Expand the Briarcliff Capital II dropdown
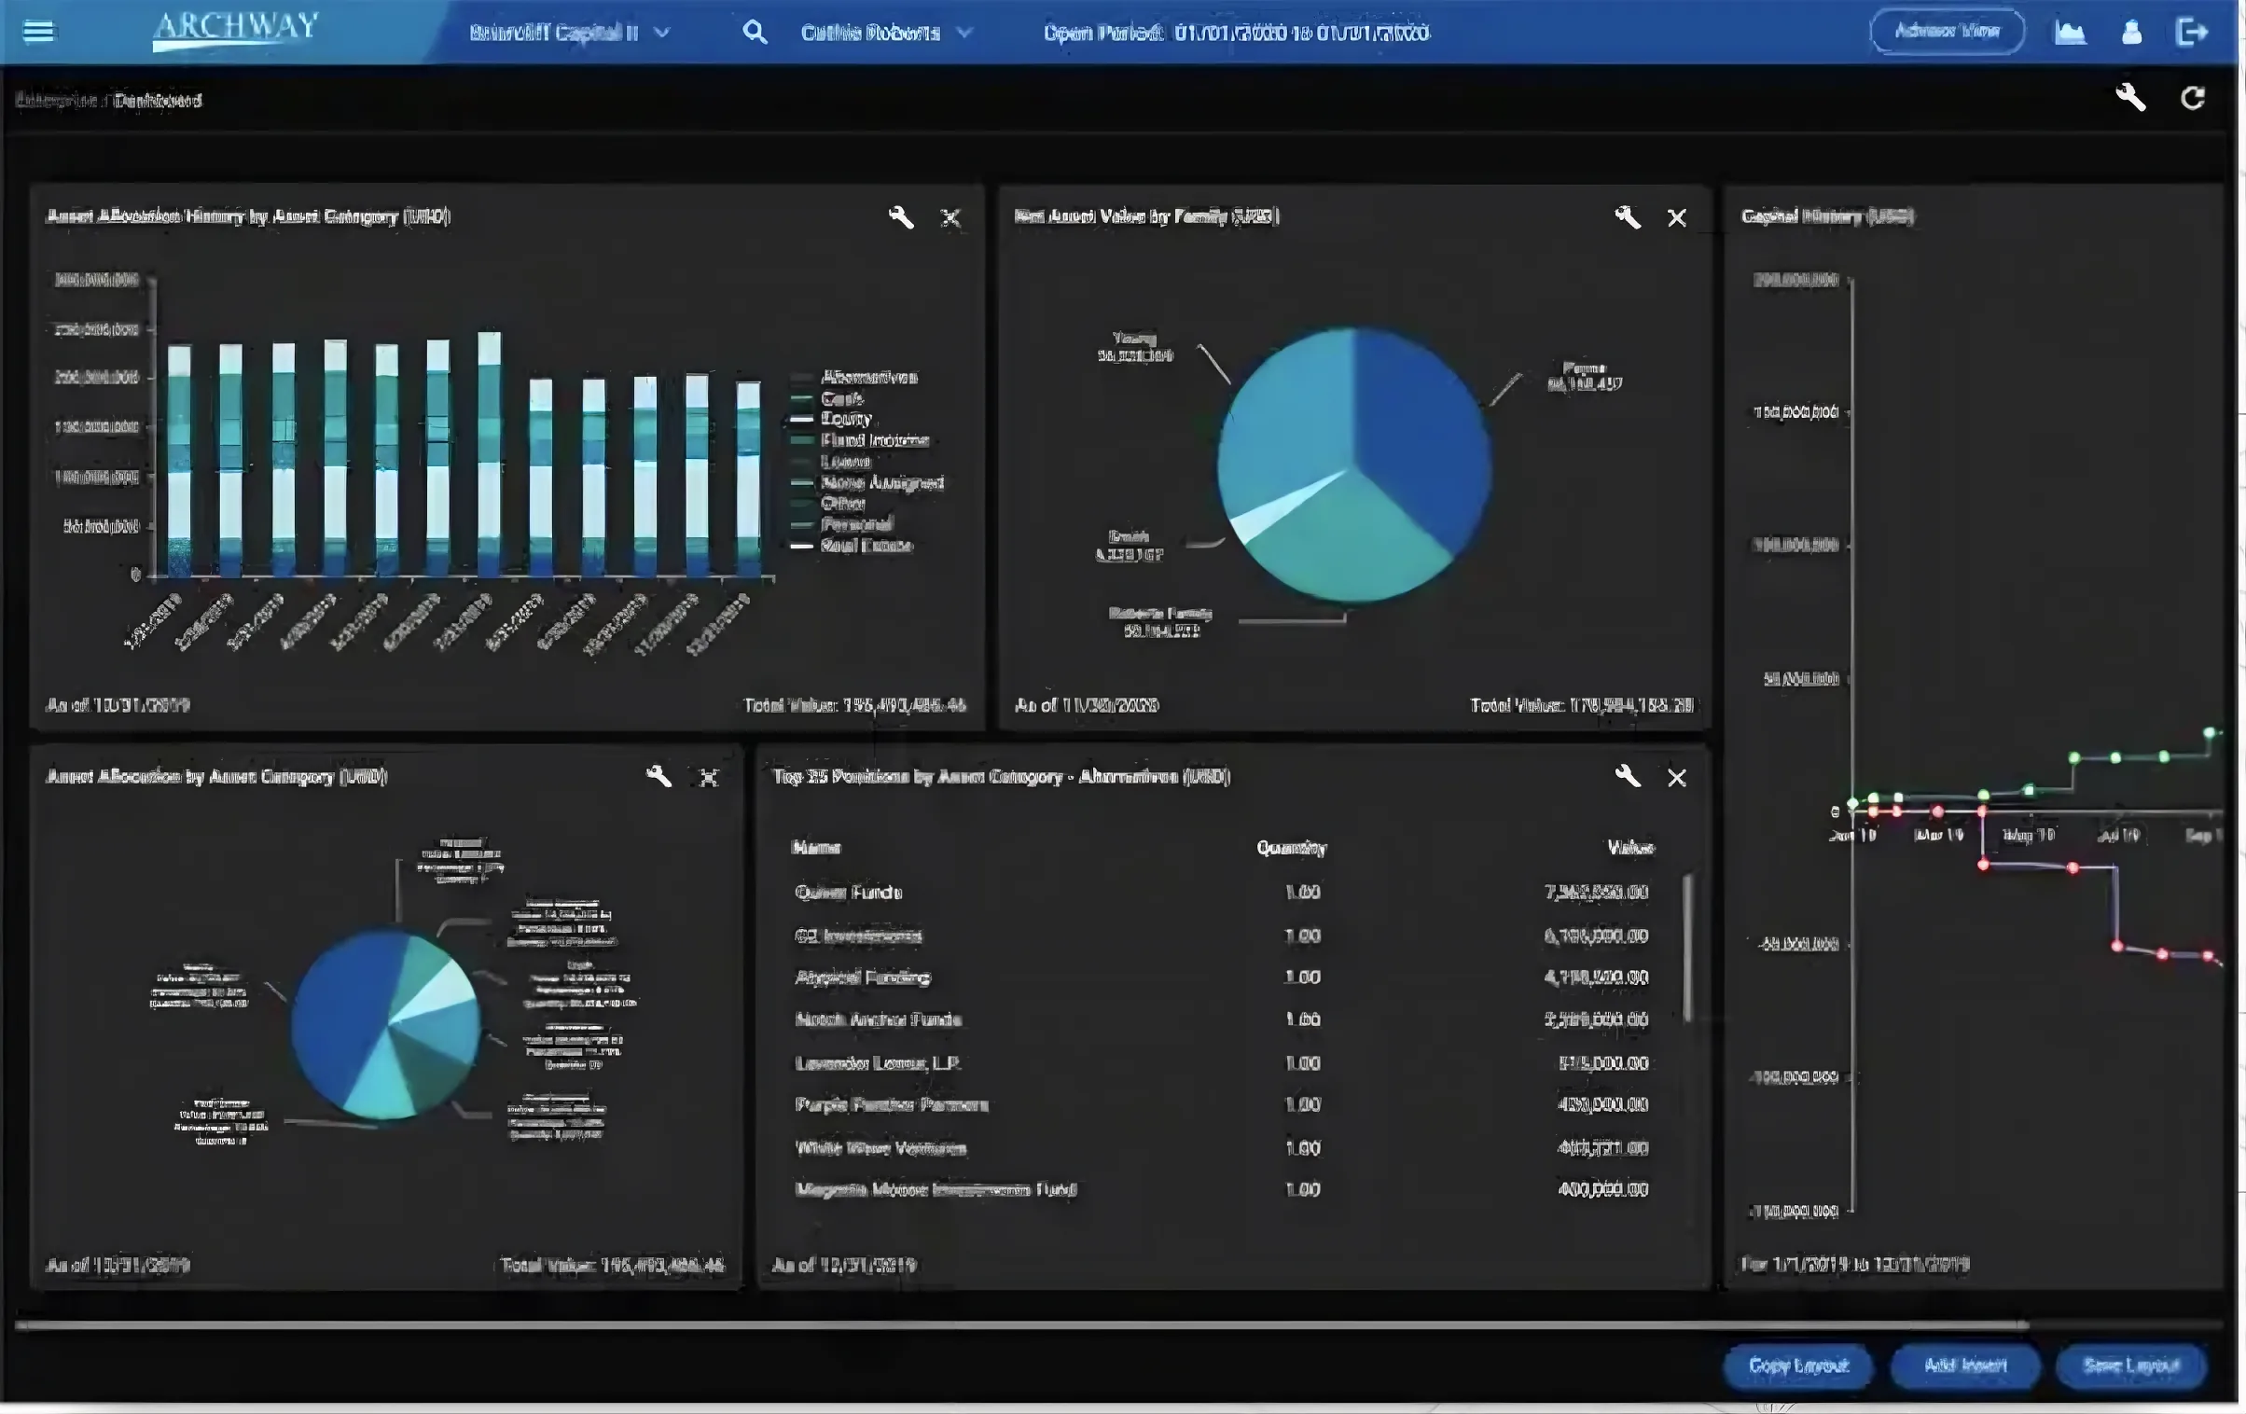Image resolution: width=2246 pixels, height=1414 pixels. tap(570, 33)
